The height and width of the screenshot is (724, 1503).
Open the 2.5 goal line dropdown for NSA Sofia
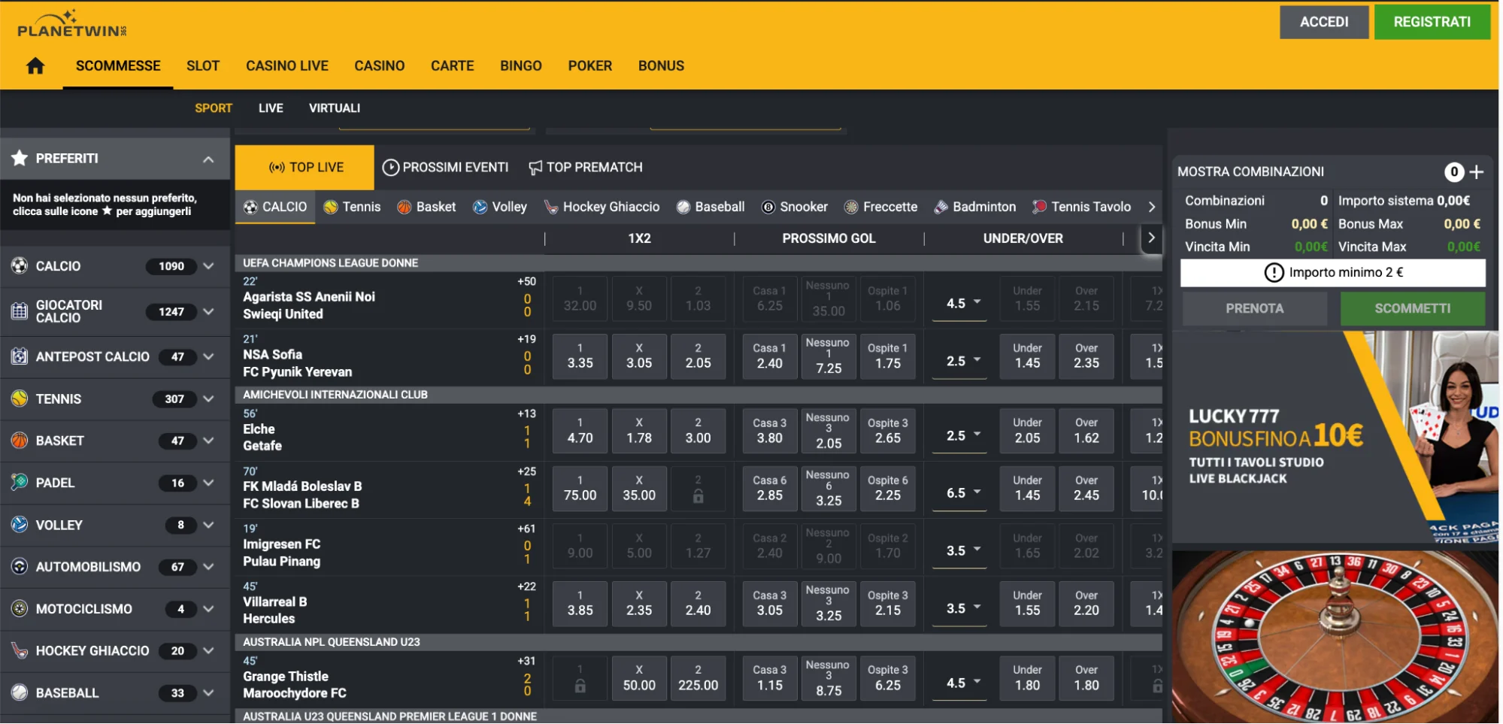coord(962,362)
